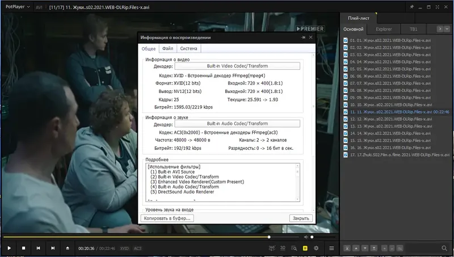This screenshot has height=257, width=454.
Task: Select playlist item 17. Zhuki.S02.Film.o.filme
Action: coord(400,155)
